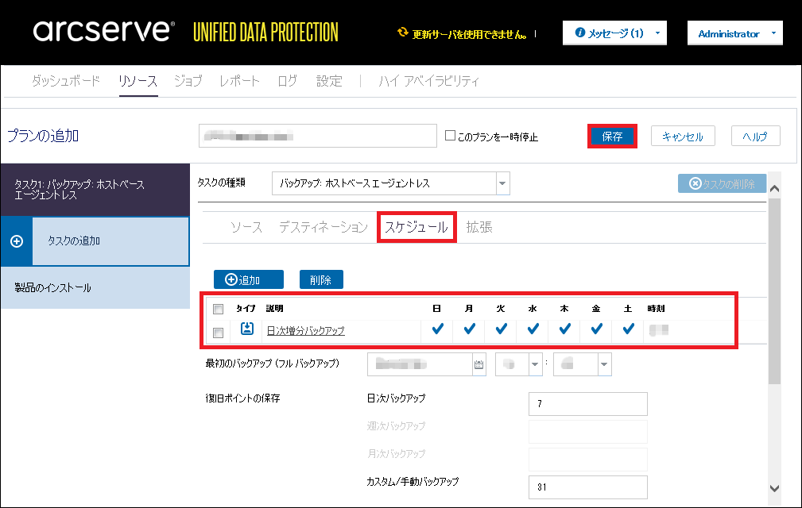
Task: Click the カスタム/手動バックアップ retention field
Action: point(588,487)
